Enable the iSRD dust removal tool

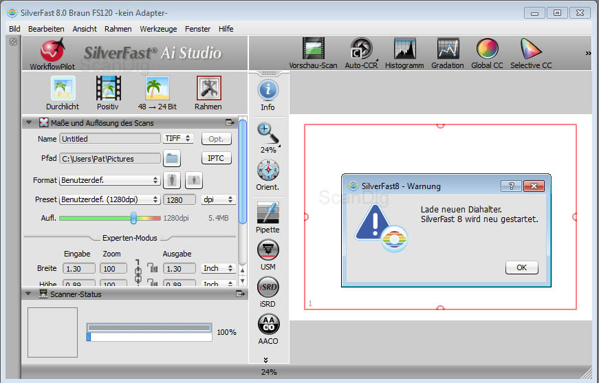pyautogui.click(x=268, y=292)
